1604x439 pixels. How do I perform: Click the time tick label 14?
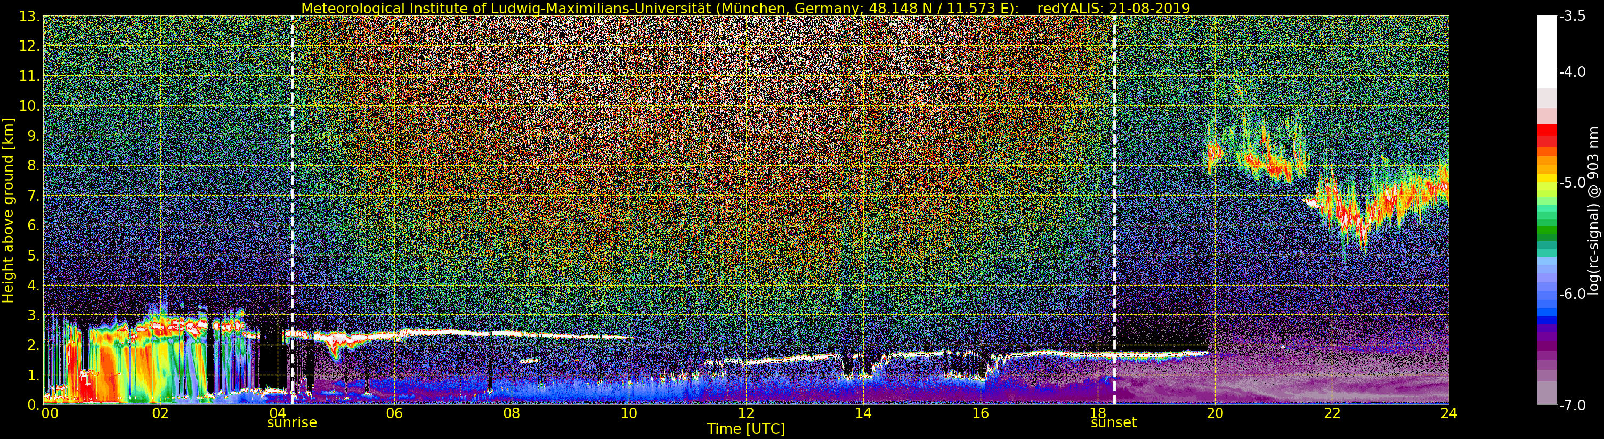(863, 413)
